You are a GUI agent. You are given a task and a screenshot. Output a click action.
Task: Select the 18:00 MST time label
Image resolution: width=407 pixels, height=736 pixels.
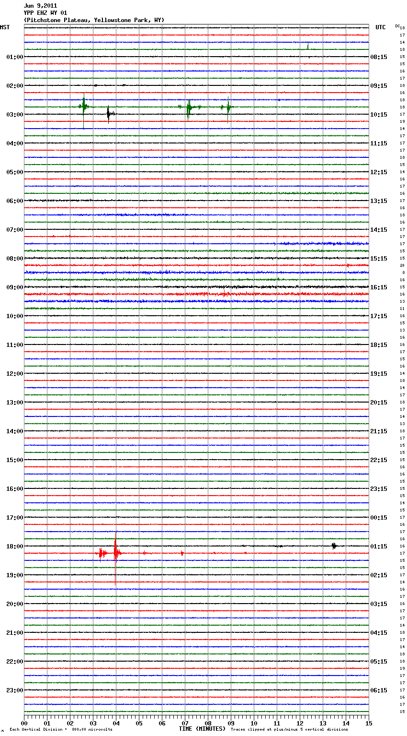pyautogui.click(x=15, y=546)
